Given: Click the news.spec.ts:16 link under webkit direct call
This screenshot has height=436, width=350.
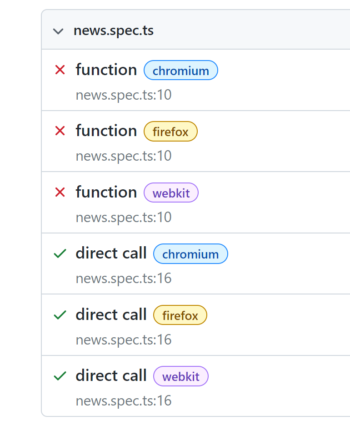Looking at the screenshot, I should point(123,401).
